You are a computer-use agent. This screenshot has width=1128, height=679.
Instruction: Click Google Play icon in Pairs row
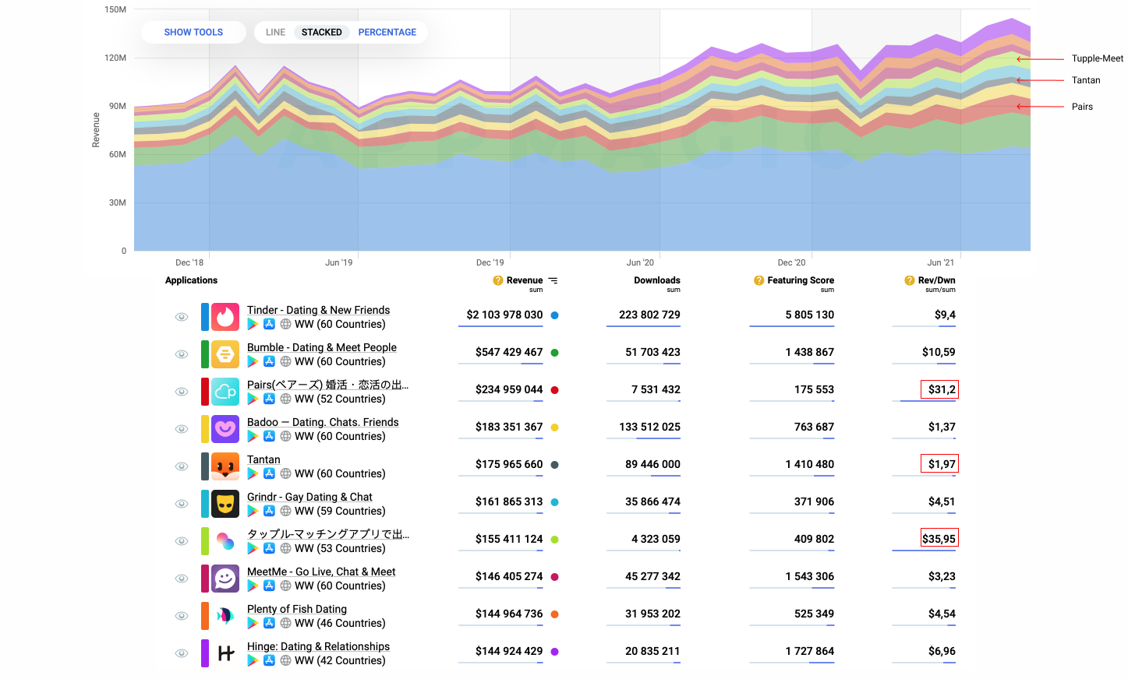(253, 399)
